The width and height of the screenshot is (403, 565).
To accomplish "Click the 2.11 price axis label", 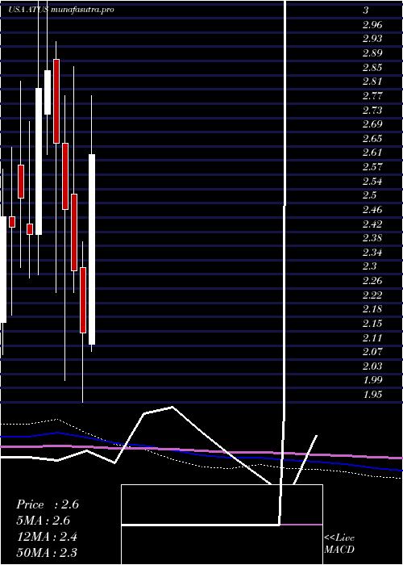I will pyautogui.click(x=372, y=337).
